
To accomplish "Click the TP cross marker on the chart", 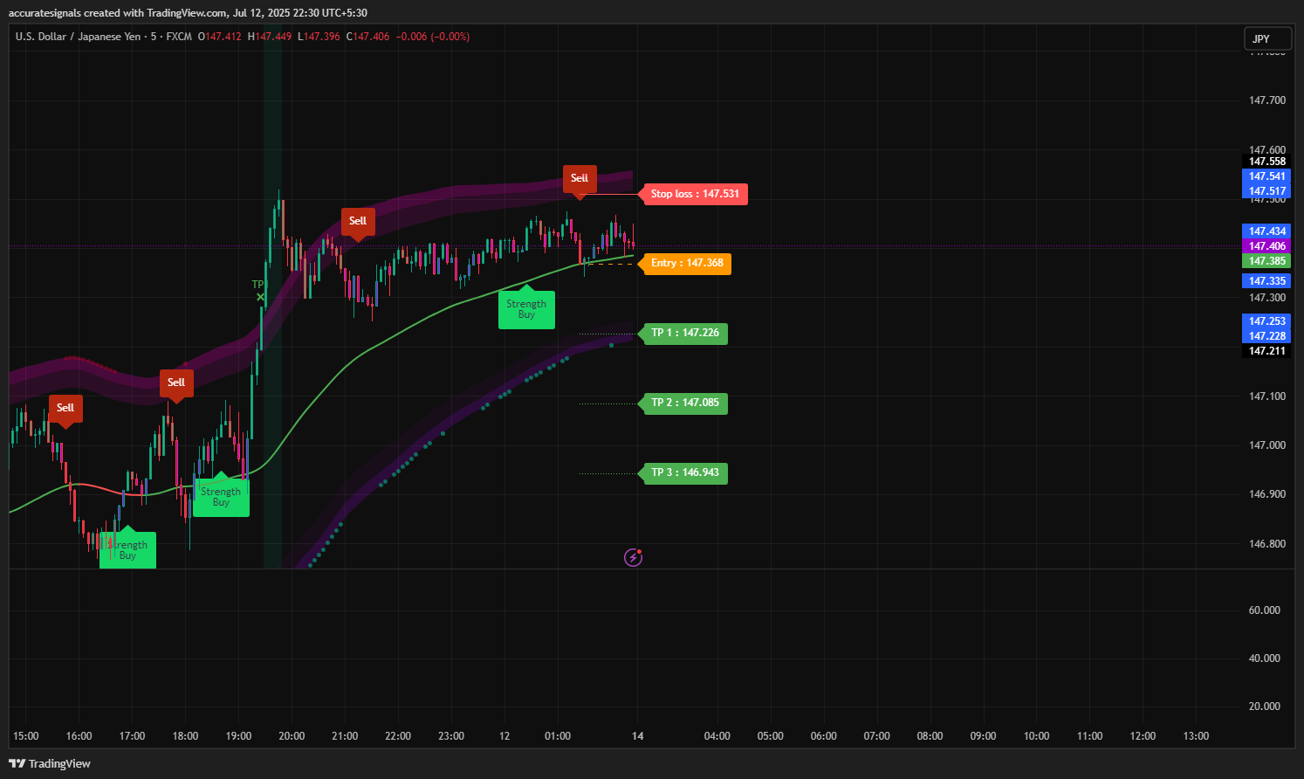I will point(260,297).
